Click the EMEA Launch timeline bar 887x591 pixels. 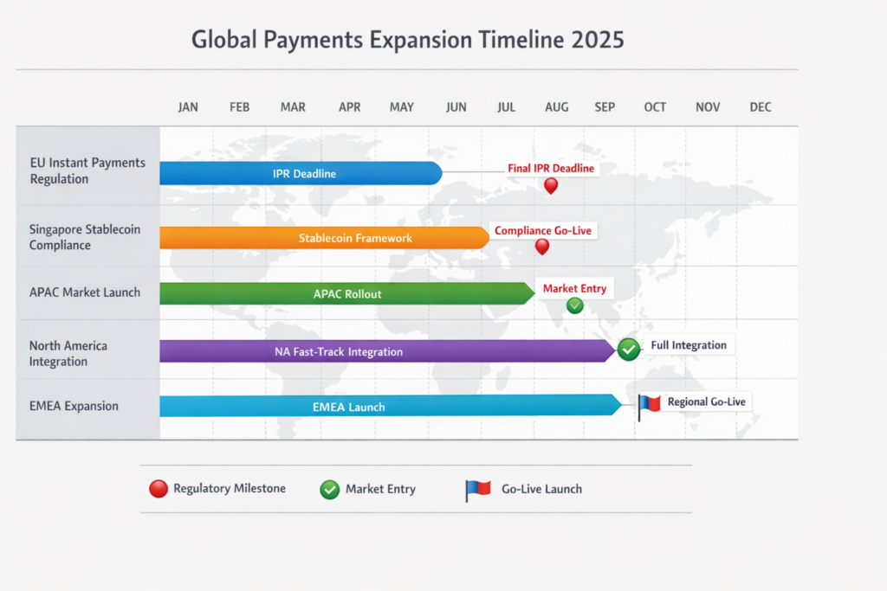point(390,406)
